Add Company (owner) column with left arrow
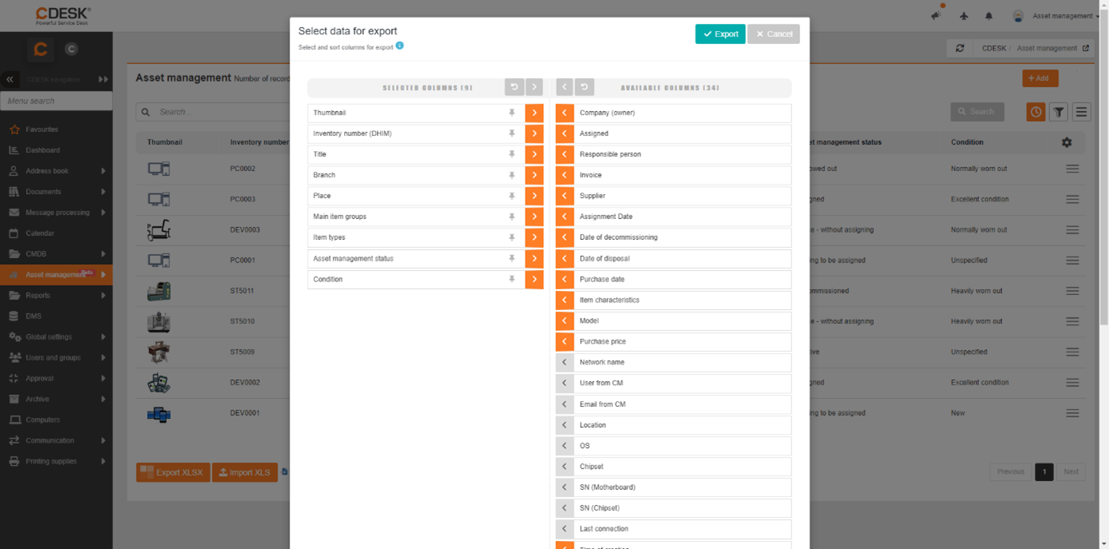Screen dimensions: 1109x549 pos(565,113)
